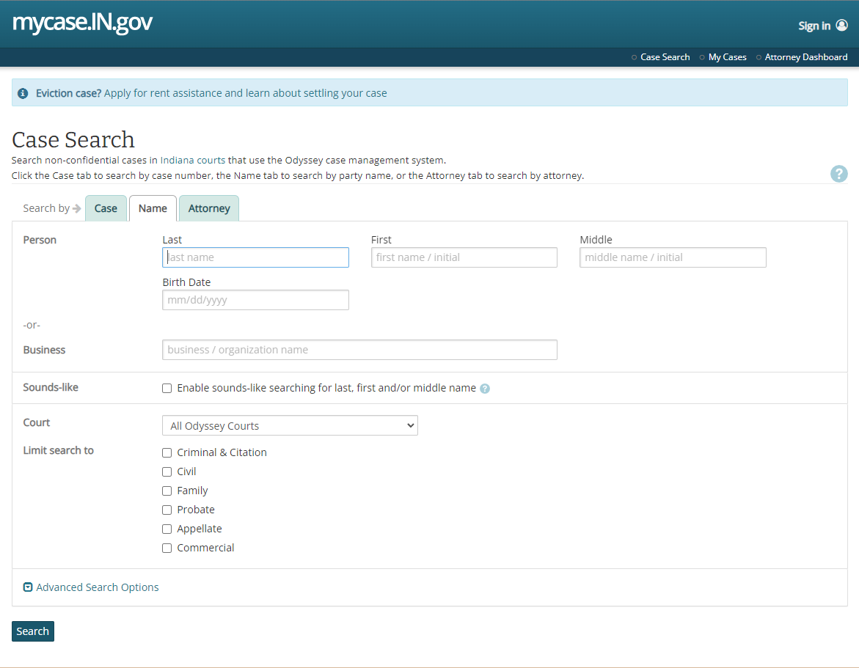Image resolution: width=859 pixels, height=668 pixels.
Task: Click the sounds-like help tooltip icon
Action: pos(485,389)
